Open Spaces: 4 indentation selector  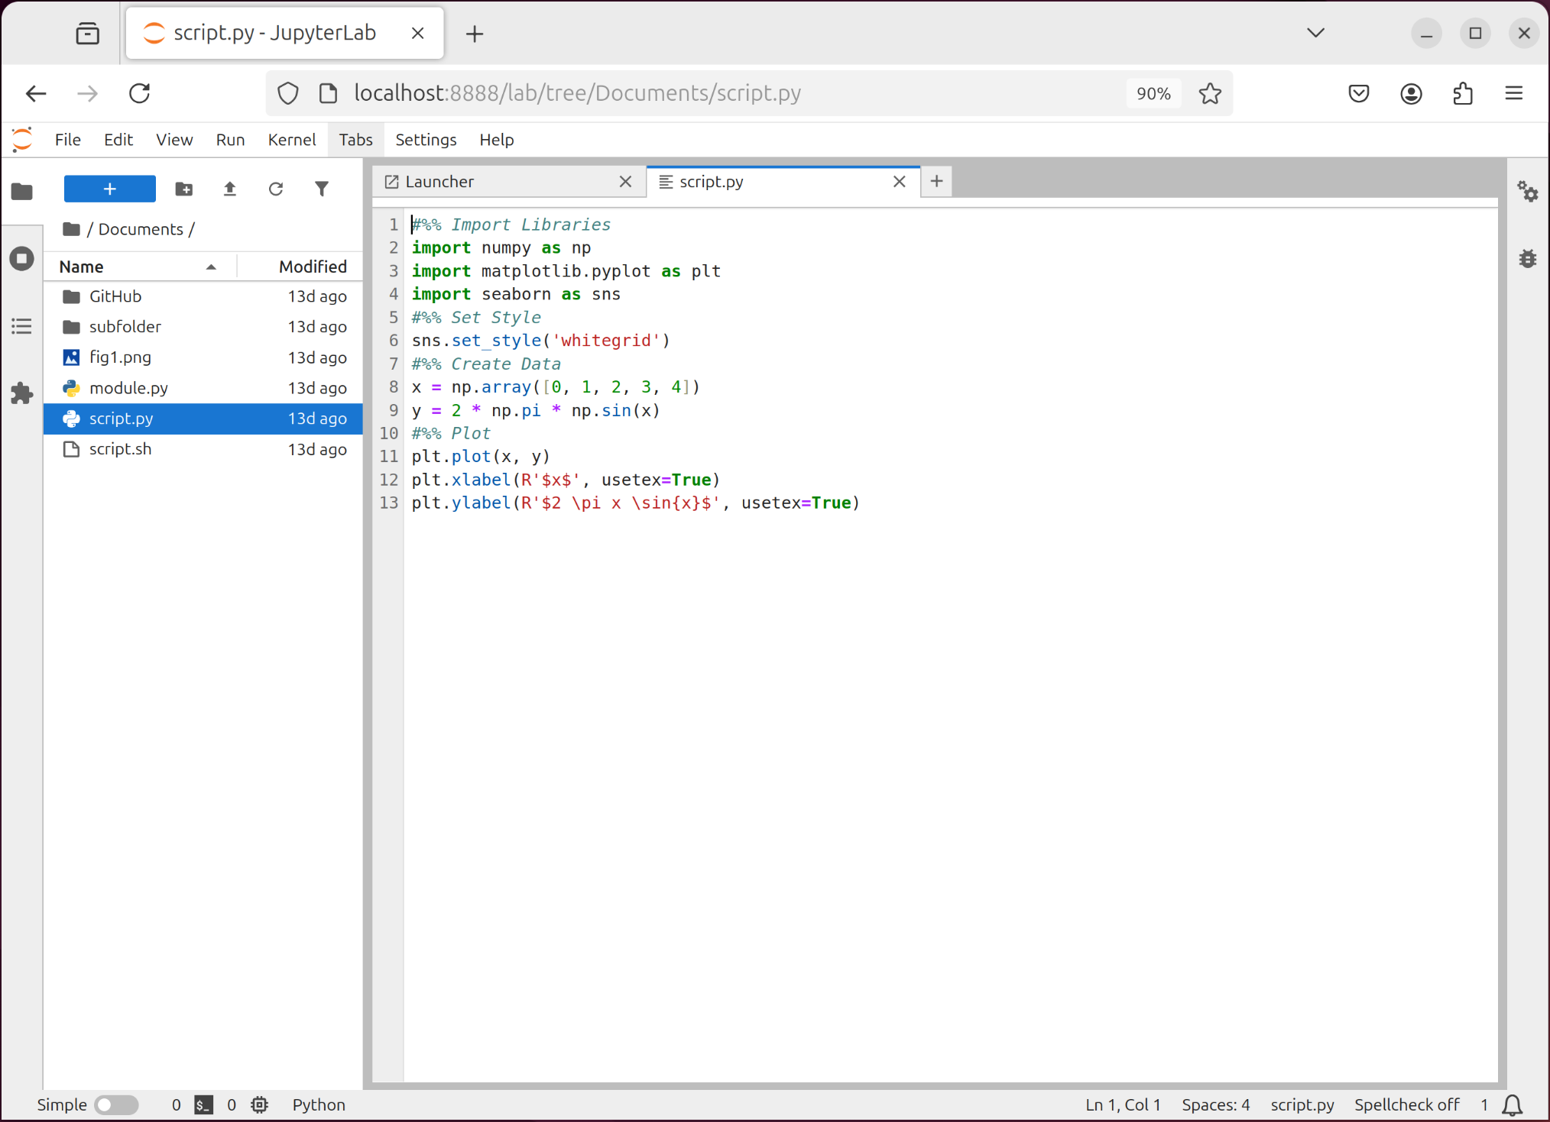click(x=1216, y=1104)
